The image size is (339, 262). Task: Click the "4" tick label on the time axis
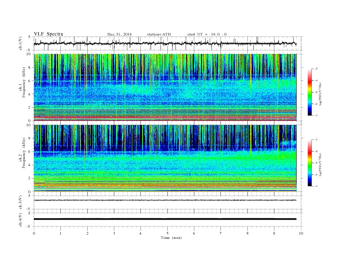click(x=141, y=233)
